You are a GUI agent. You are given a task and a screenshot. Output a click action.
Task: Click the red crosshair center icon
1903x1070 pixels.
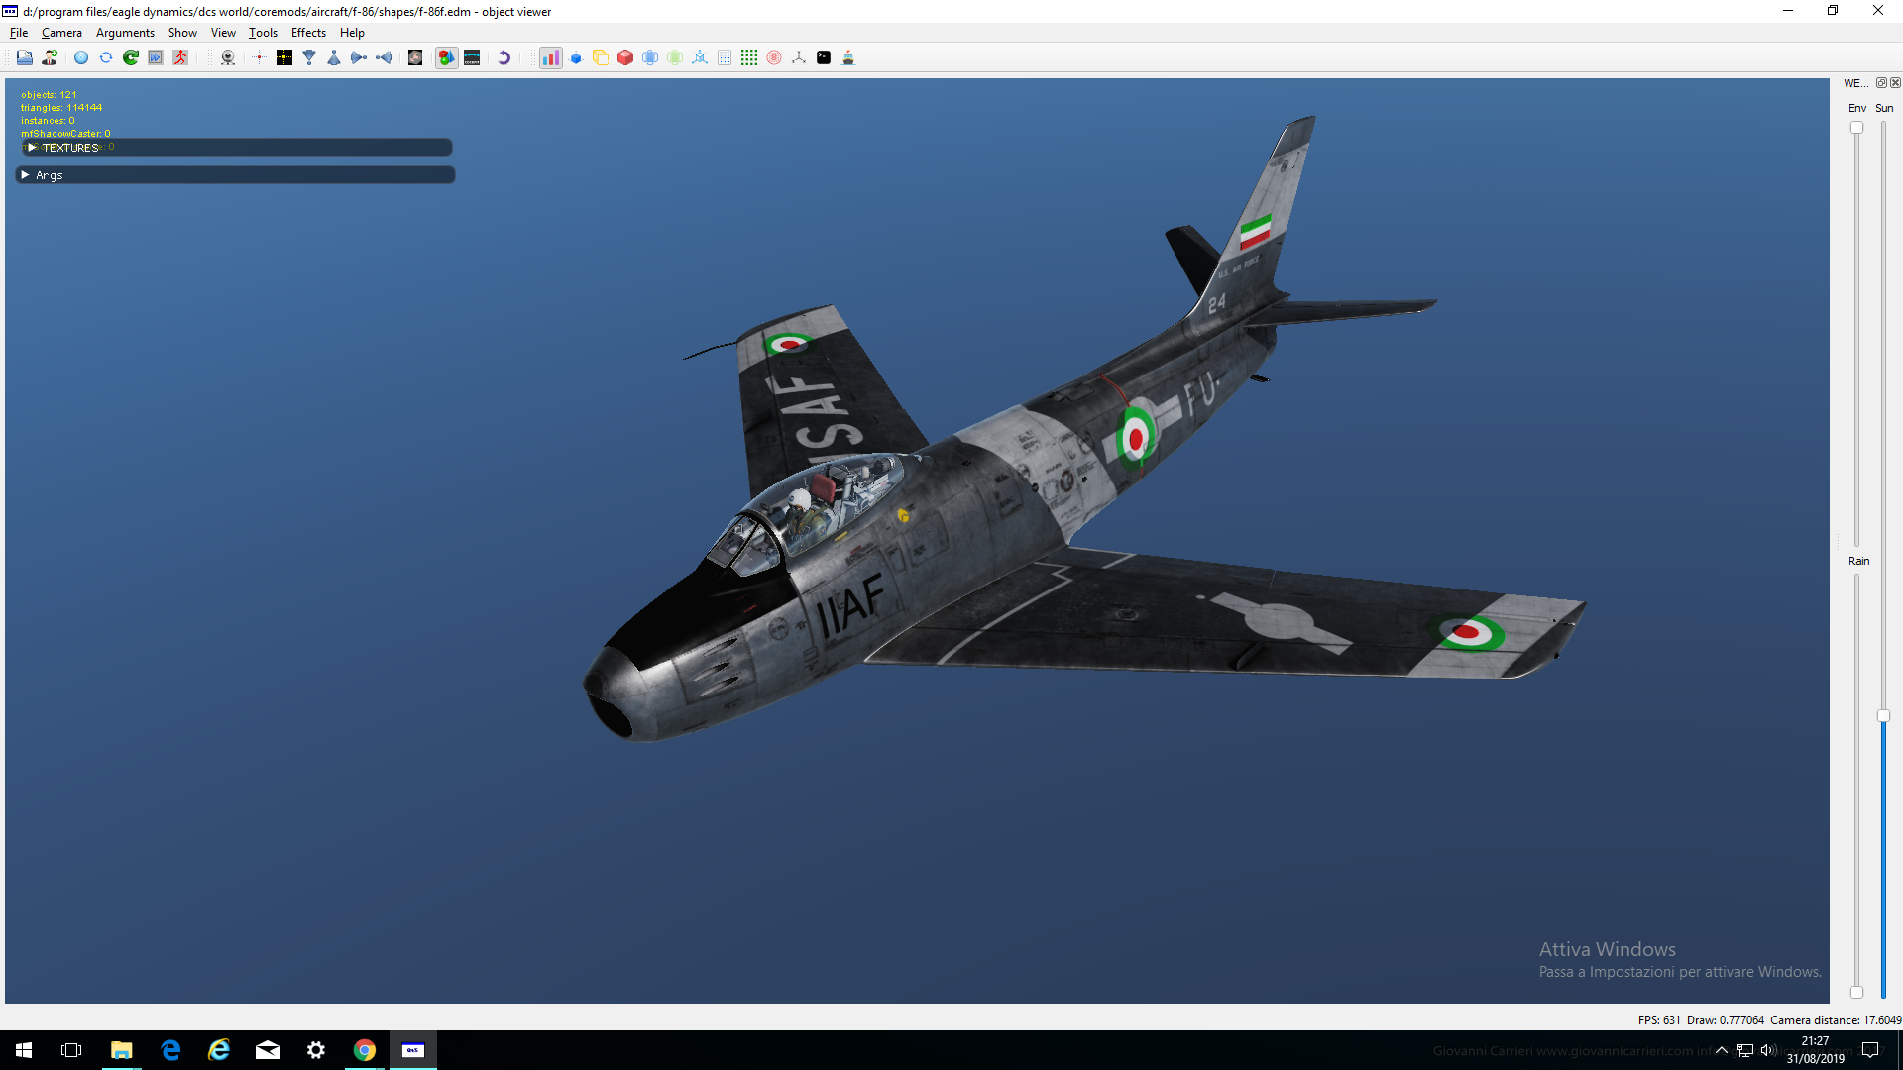tap(260, 57)
